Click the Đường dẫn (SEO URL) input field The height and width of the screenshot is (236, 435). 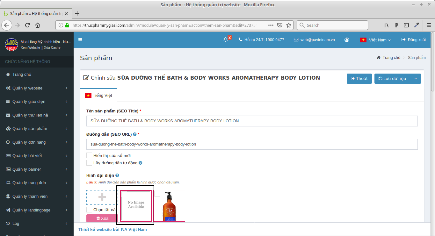[252, 144]
